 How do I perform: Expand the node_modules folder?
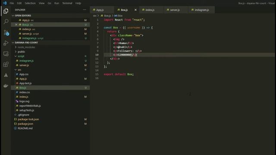pyautogui.click(x=26, y=47)
